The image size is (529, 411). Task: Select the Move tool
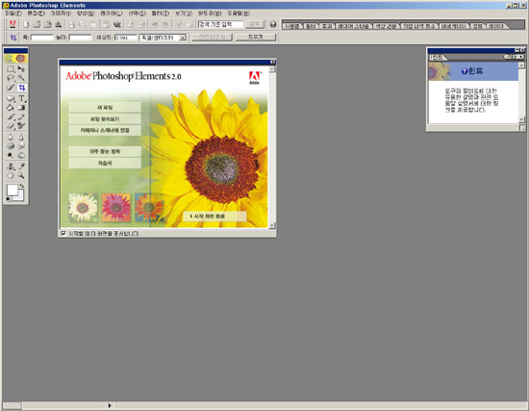tap(21, 69)
